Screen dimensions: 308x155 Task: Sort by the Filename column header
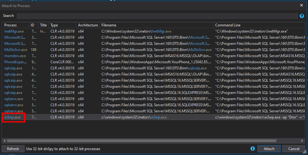156,25
